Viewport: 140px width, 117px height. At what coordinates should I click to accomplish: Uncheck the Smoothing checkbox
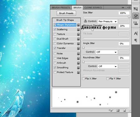pos(55,68)
